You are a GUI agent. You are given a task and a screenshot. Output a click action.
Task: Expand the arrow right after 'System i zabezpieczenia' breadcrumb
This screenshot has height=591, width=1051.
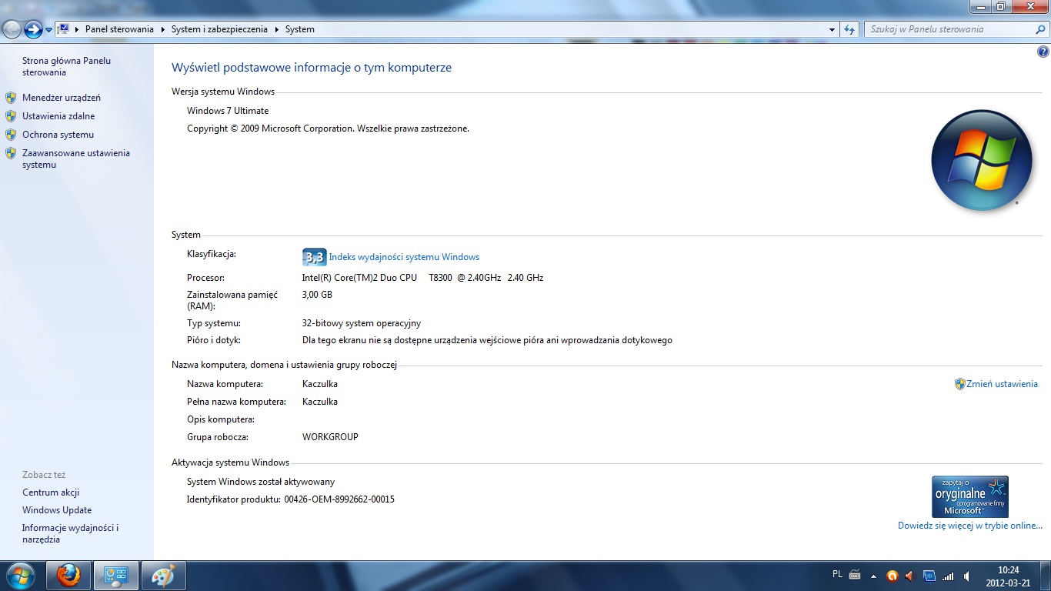click(276, 29)
